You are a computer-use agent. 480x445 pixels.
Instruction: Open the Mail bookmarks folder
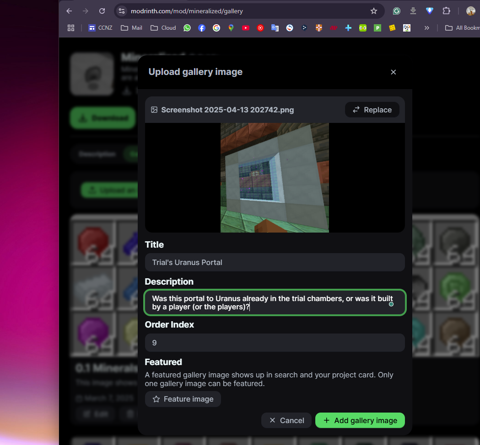(x=132, y=28)
